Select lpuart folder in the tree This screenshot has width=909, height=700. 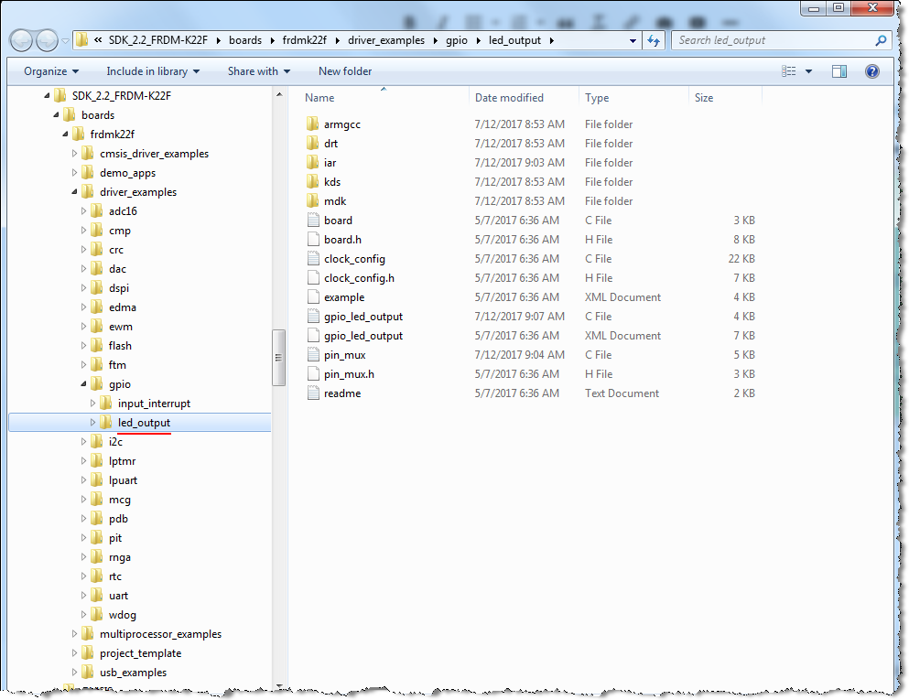point(123,479)
